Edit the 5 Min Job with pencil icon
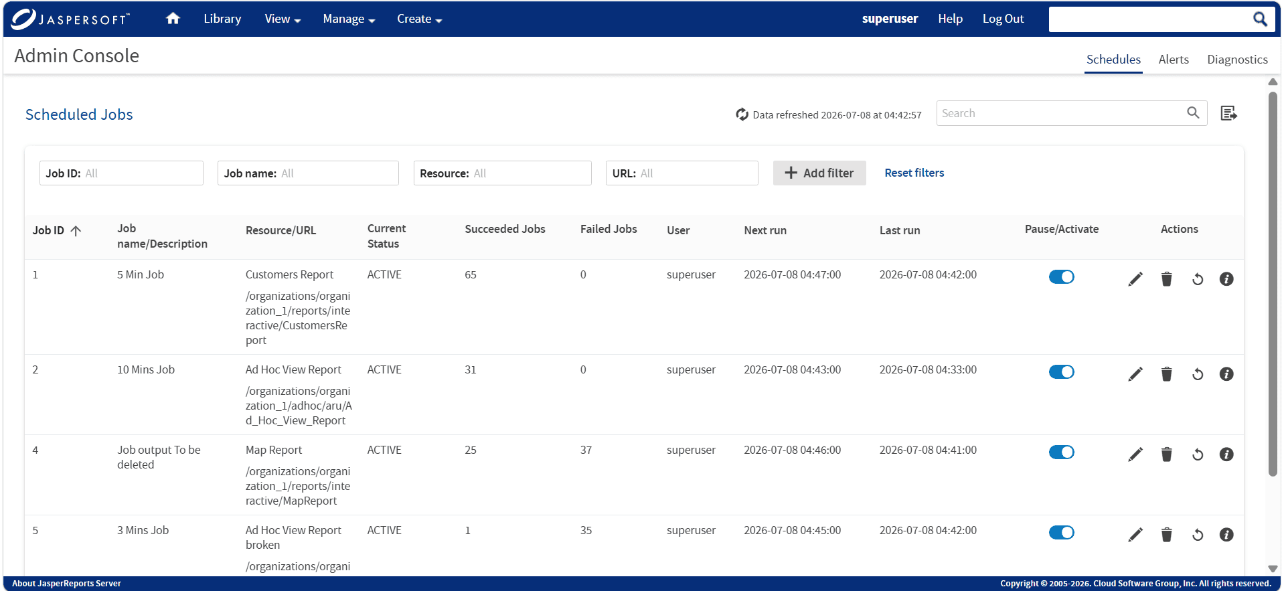The height and width of the screenshot is (591, 1284). [1135, 279]
